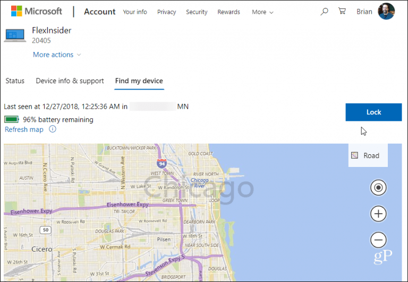
Task: Click the GOLD COAST map label
Action: tap(200, 154)
